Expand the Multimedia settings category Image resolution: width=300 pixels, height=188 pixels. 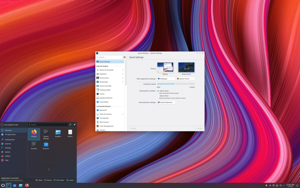104,82
